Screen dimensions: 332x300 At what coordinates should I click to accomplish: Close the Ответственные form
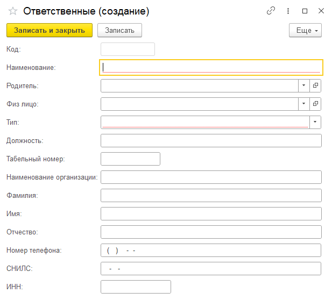pyautogui.click(x=321, y=11)
